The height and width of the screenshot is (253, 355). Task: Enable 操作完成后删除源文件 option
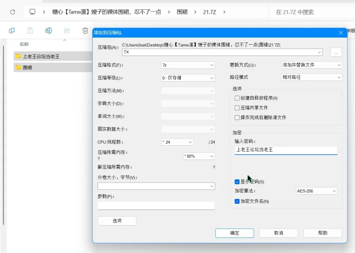pos(237,117)
